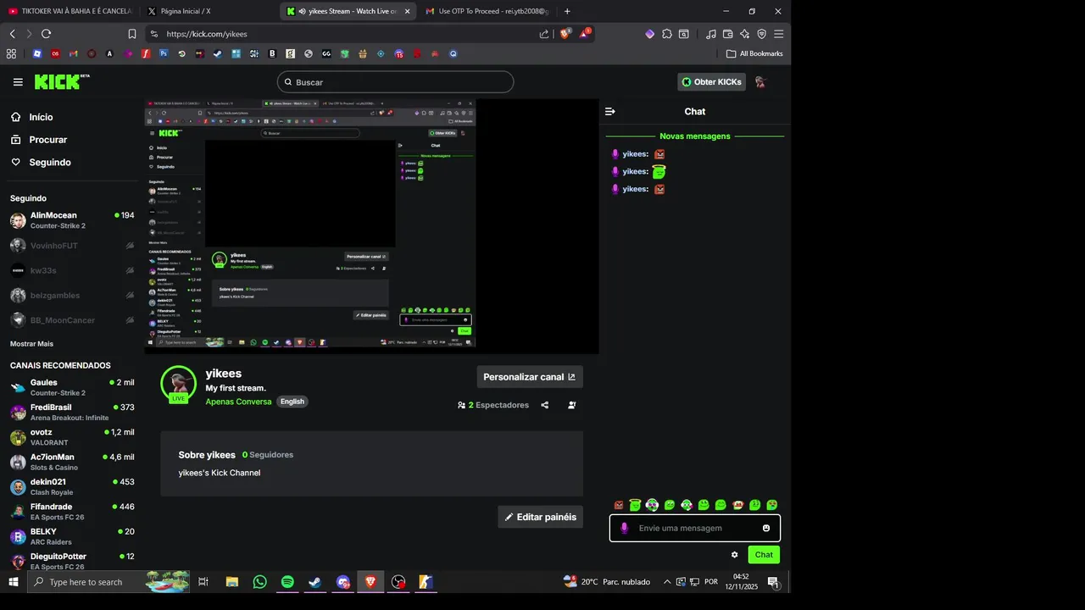Screen dimensions: 1085x610
Task: Open the All Bookmarks folder
Action: pos(754,53)
